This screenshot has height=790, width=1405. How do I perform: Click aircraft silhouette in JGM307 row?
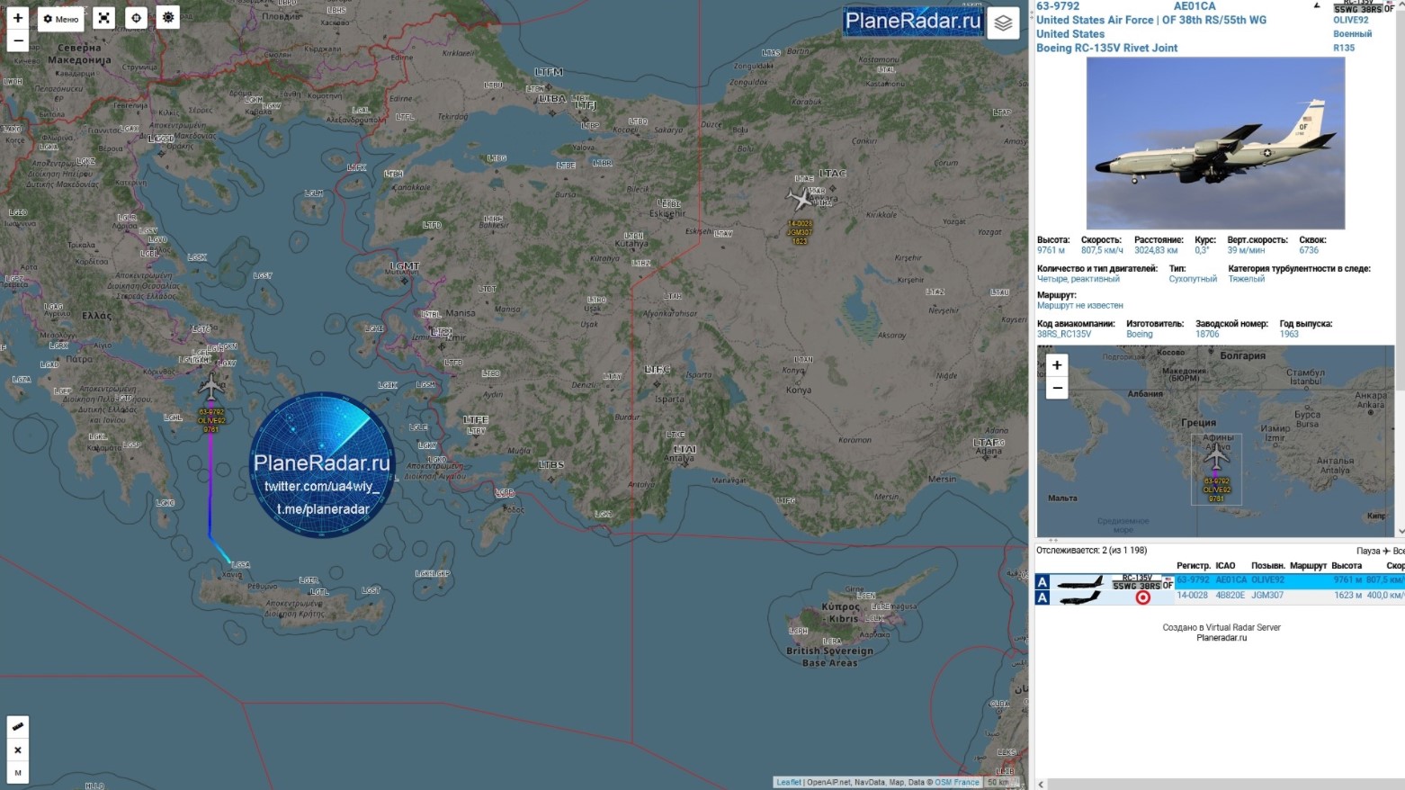[x=1080, y=597]
